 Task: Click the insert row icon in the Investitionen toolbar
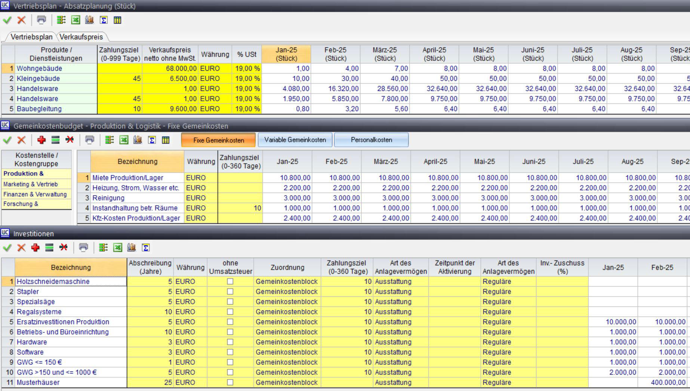pos(49,247)
